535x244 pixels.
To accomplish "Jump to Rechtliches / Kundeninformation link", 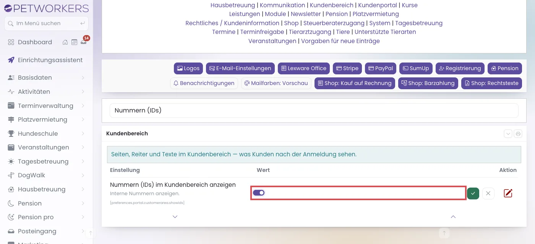I will [232, 23].
